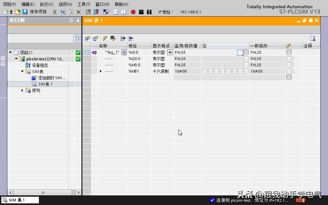Click the IP address field showing 192.168.0.1
Image resolution: width=328 pixels, height=205 pixels.
tap(190, 12)
